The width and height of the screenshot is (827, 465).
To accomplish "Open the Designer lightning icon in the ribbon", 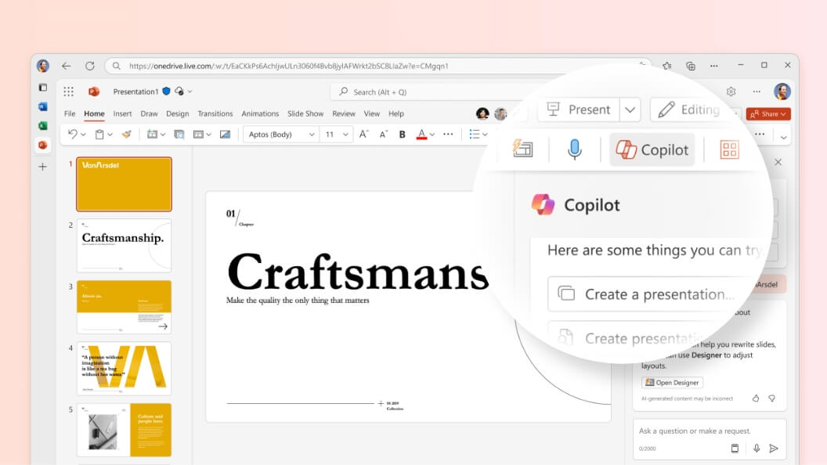I will 522,149.
